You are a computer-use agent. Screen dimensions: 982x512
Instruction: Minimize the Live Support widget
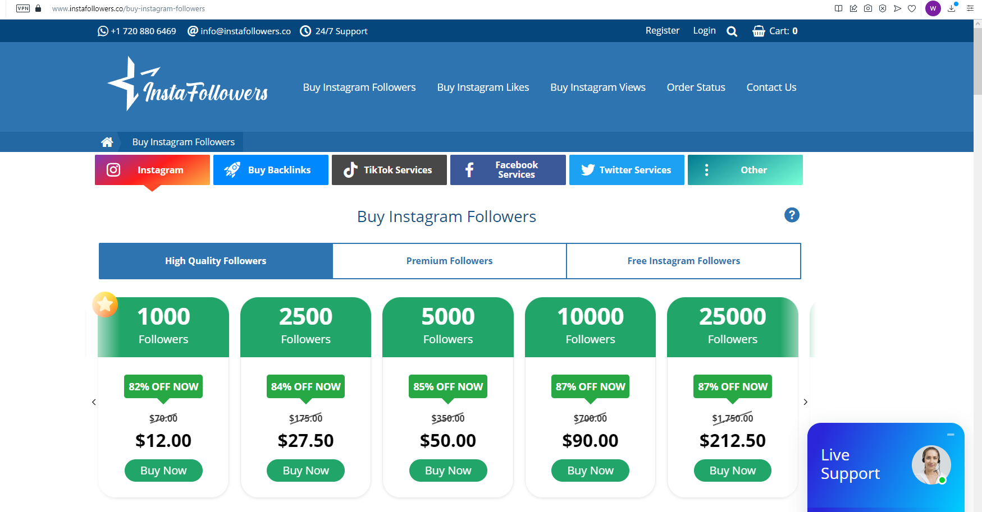[x=951, y=435]
